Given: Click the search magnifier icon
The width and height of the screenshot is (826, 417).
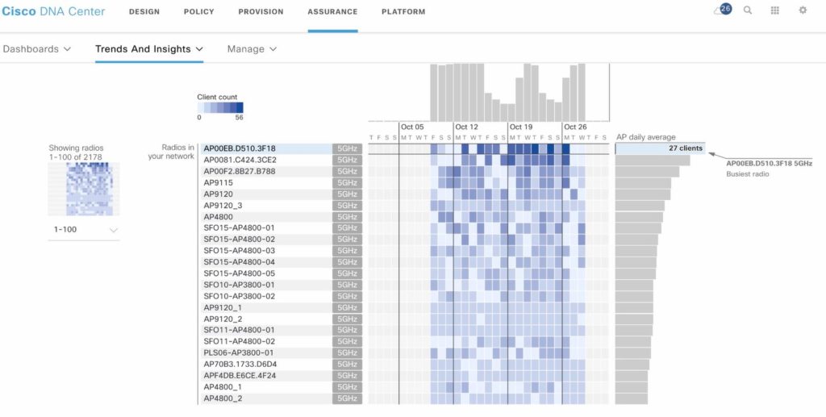Looking at the screenshot, I should 748,10.
